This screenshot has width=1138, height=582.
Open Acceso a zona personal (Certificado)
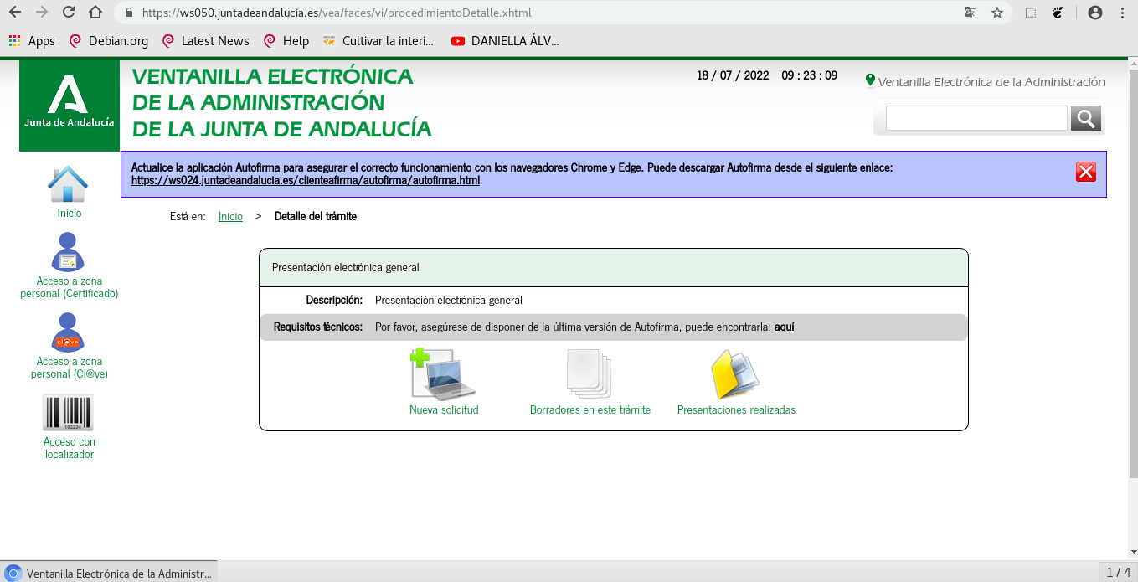[70, 265]
